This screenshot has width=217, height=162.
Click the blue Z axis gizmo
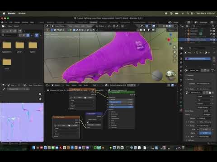[171, 35]
